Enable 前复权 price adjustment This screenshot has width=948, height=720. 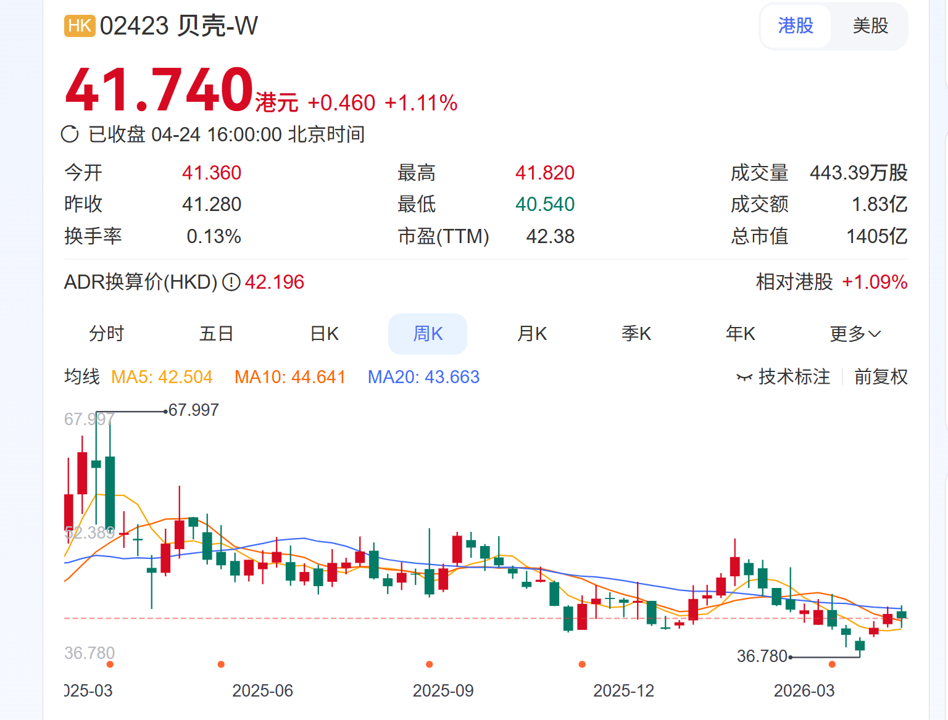point(881,376)
